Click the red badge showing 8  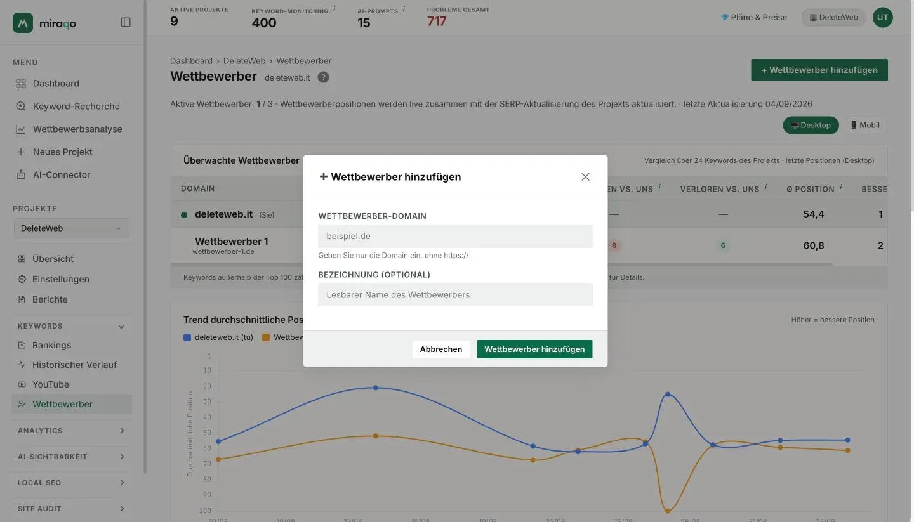614,245
